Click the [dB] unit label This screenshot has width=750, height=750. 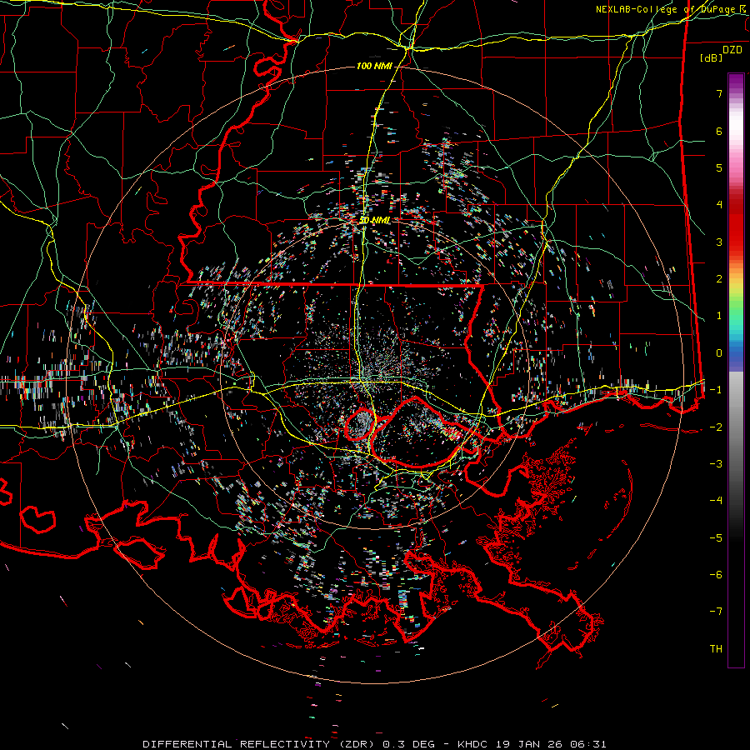[712, 57]
